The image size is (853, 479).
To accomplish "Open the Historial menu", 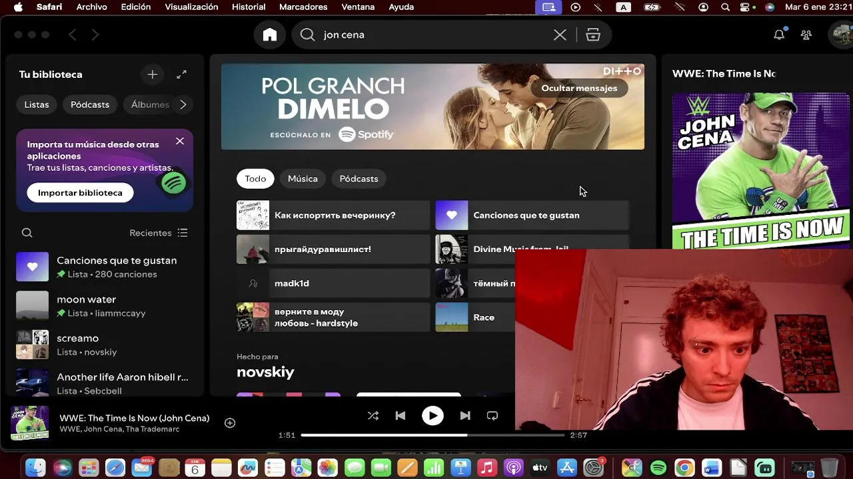I will tap(249, 7).
